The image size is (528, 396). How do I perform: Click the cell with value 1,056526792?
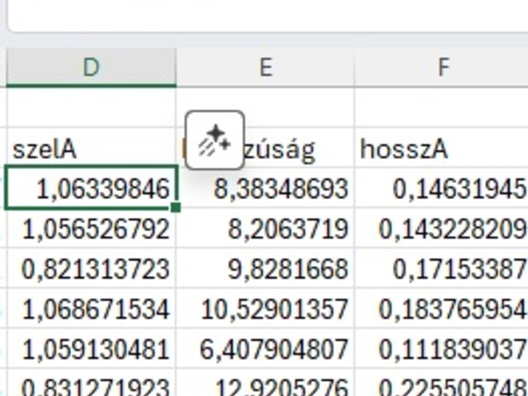(91, 229)
